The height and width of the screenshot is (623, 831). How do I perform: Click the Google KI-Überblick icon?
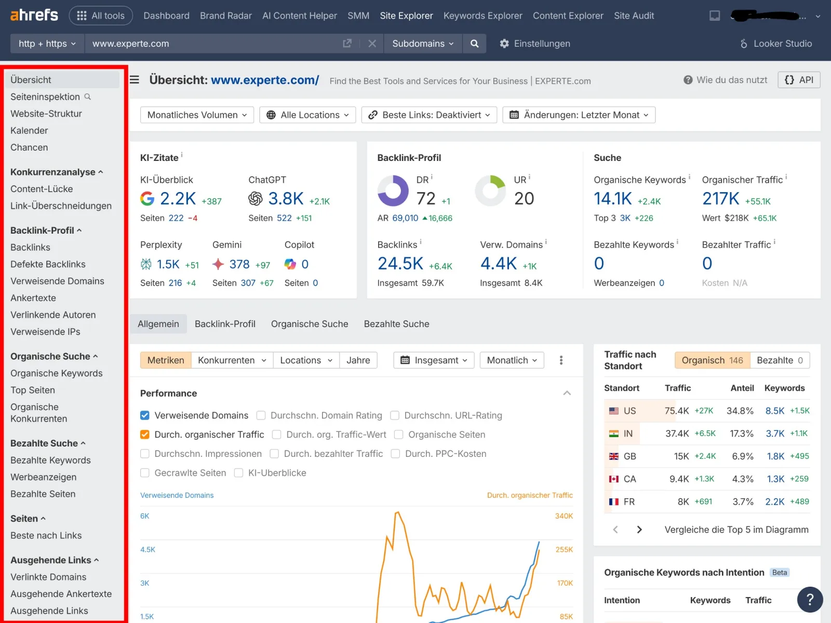(148, 198)
